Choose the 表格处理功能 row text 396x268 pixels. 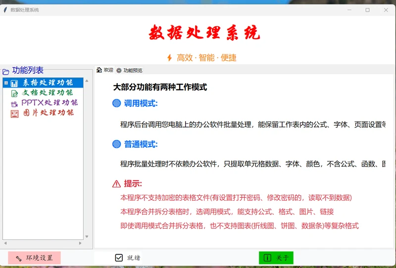coord(48,83)
